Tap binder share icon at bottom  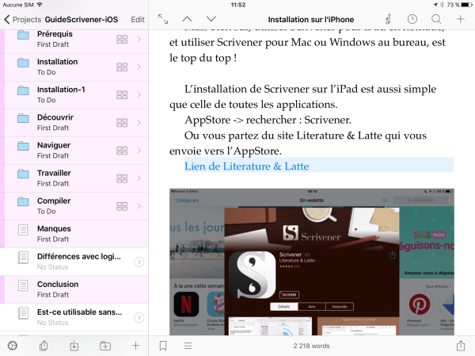[44, 346]
